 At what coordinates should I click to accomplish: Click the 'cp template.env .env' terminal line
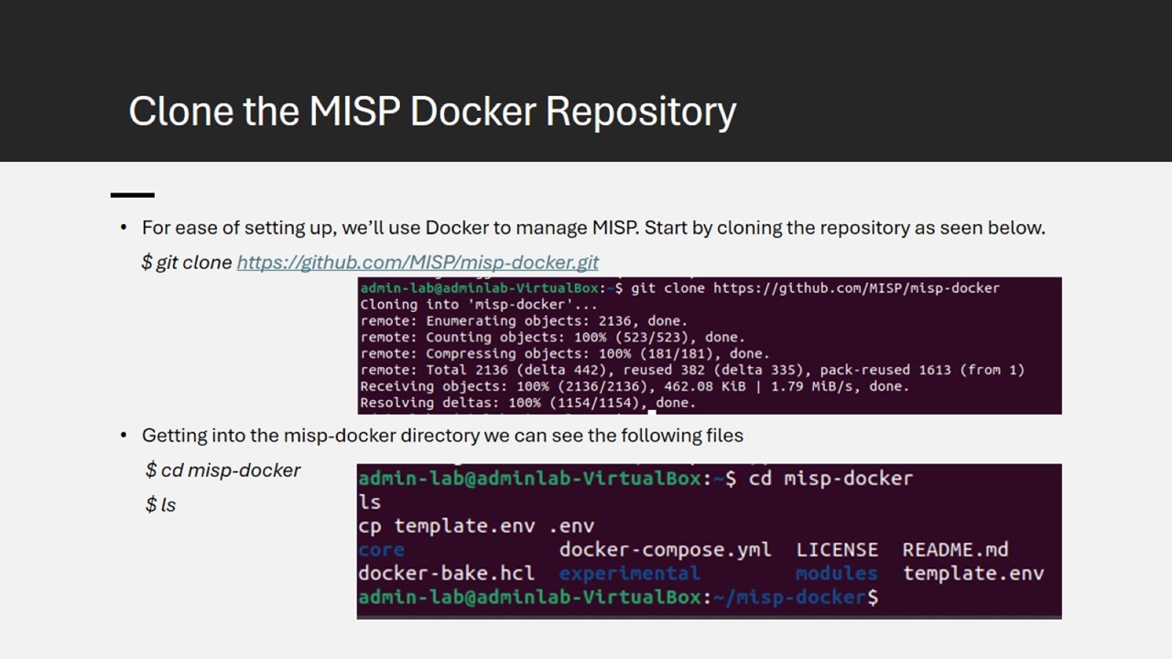[x=476, y=526]
